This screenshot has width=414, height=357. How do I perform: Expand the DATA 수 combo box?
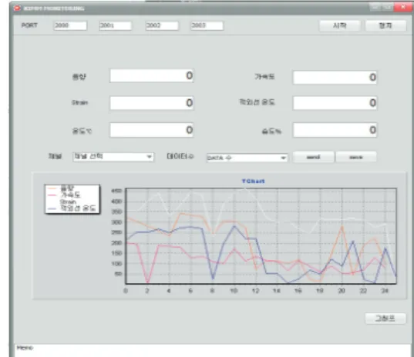coord(247,158)
